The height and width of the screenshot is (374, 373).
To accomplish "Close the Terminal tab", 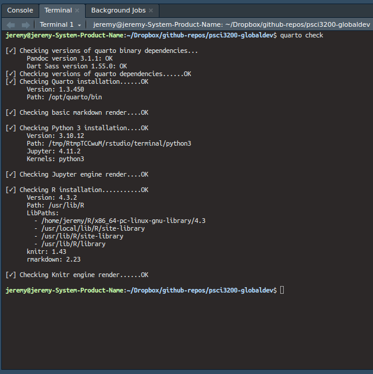I will click(77, 11).
